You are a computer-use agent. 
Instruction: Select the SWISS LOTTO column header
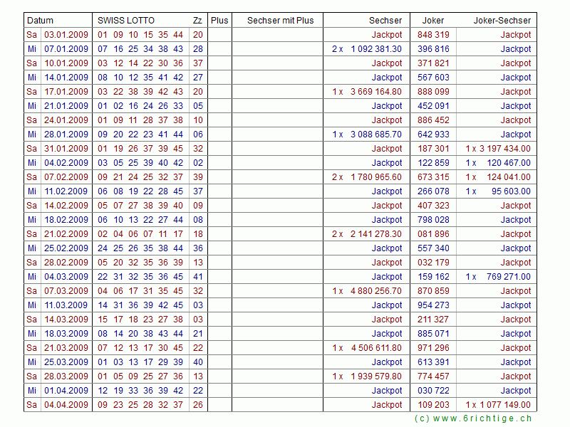126,21
